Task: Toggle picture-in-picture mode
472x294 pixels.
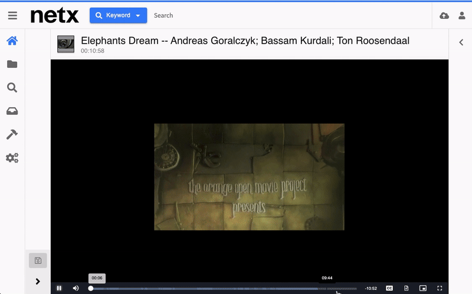Action: pos(423,288)
